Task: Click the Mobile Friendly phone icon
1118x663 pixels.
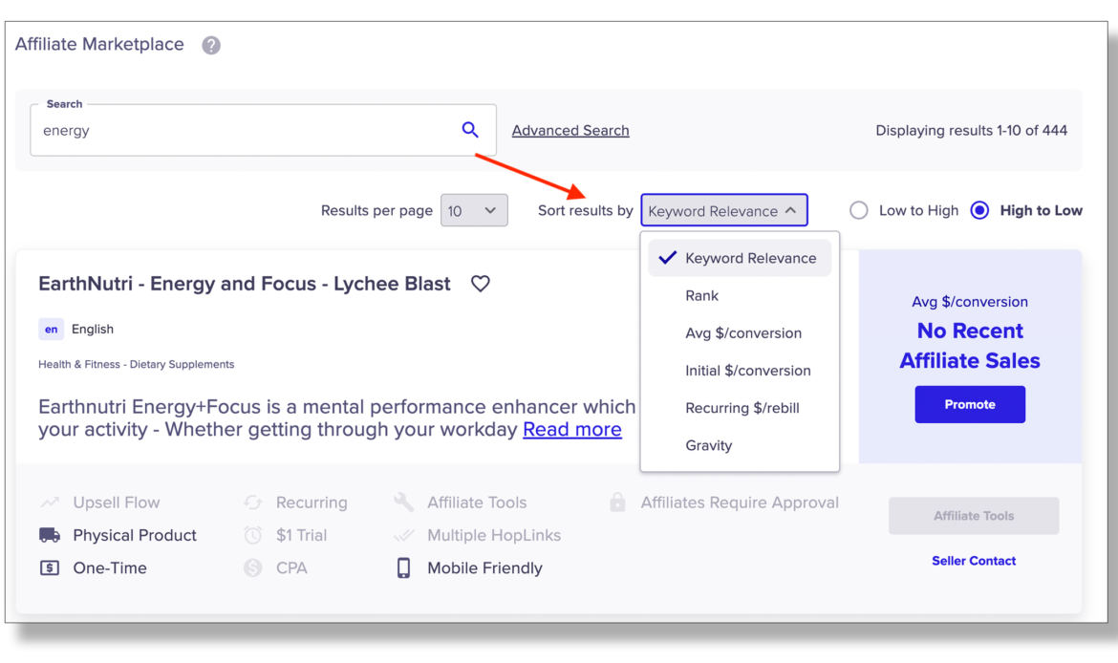Action: [x=403, y=568]
